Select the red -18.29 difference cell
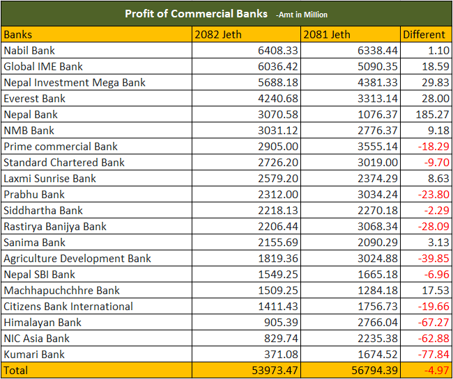Screen dimensions: 453x379 (426, 147)
